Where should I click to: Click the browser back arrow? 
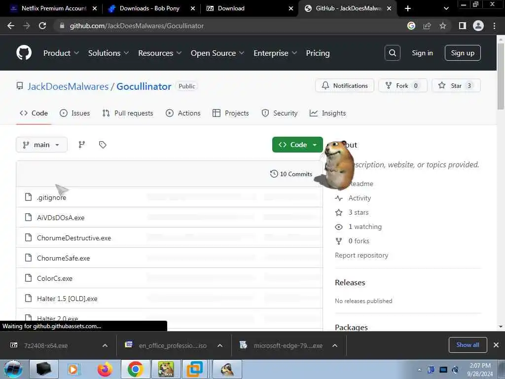[x=11, y=26]
